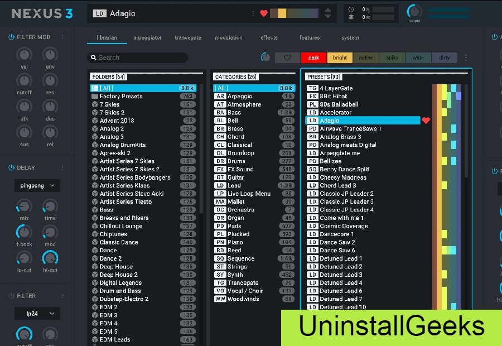Image resolution: width=502 pixels, height=346 pixels.
Task: Click the previous preset up arrow
Action: coord(327,10)
